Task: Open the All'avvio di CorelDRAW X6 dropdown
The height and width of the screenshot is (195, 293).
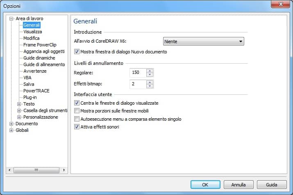Action: (x=203, y=41)
